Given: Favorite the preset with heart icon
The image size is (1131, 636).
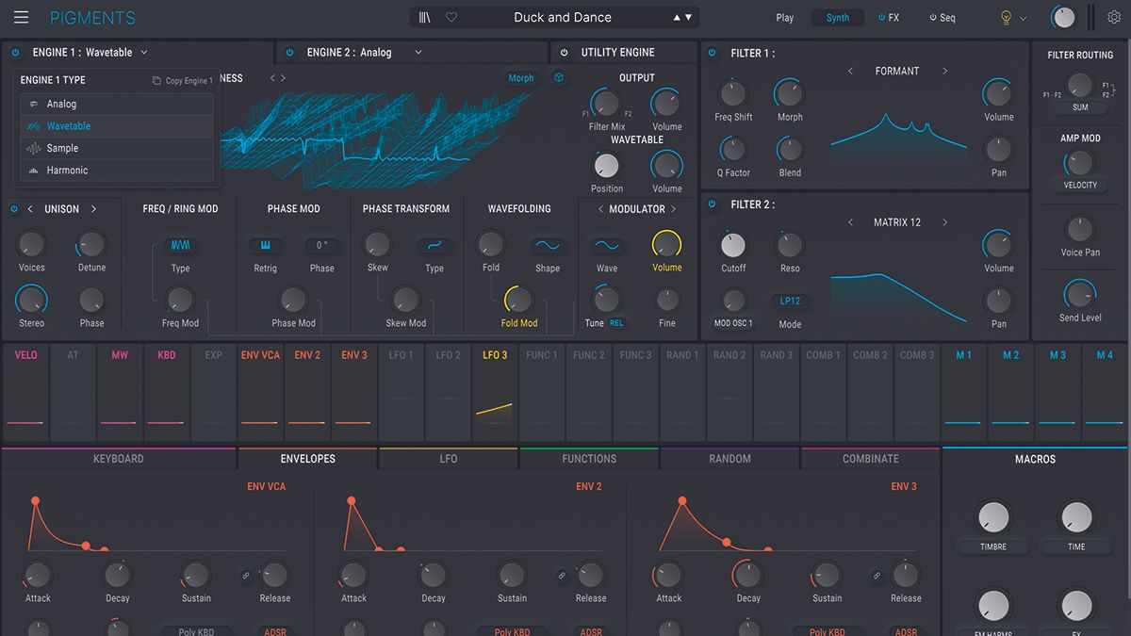Looking at the screenshot, I should [451, 17].
